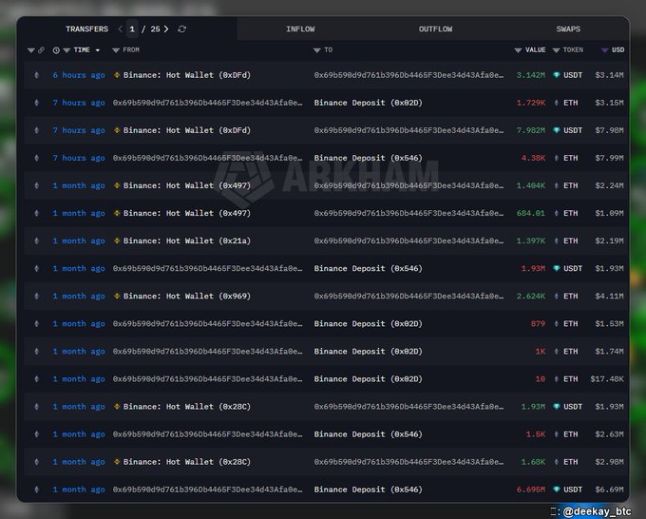Click the value 1.397K
646x519 pixels.
click(x=531, y=240)
